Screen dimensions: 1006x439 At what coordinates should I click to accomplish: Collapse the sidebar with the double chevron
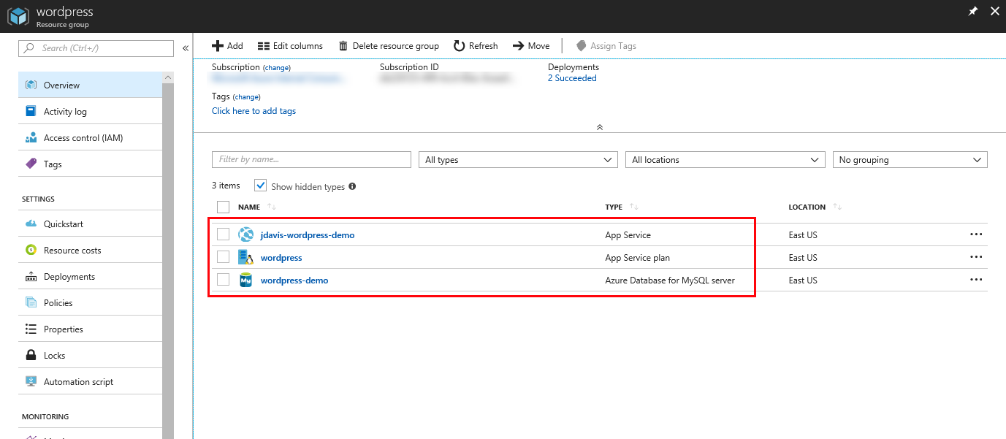point(186,48)
